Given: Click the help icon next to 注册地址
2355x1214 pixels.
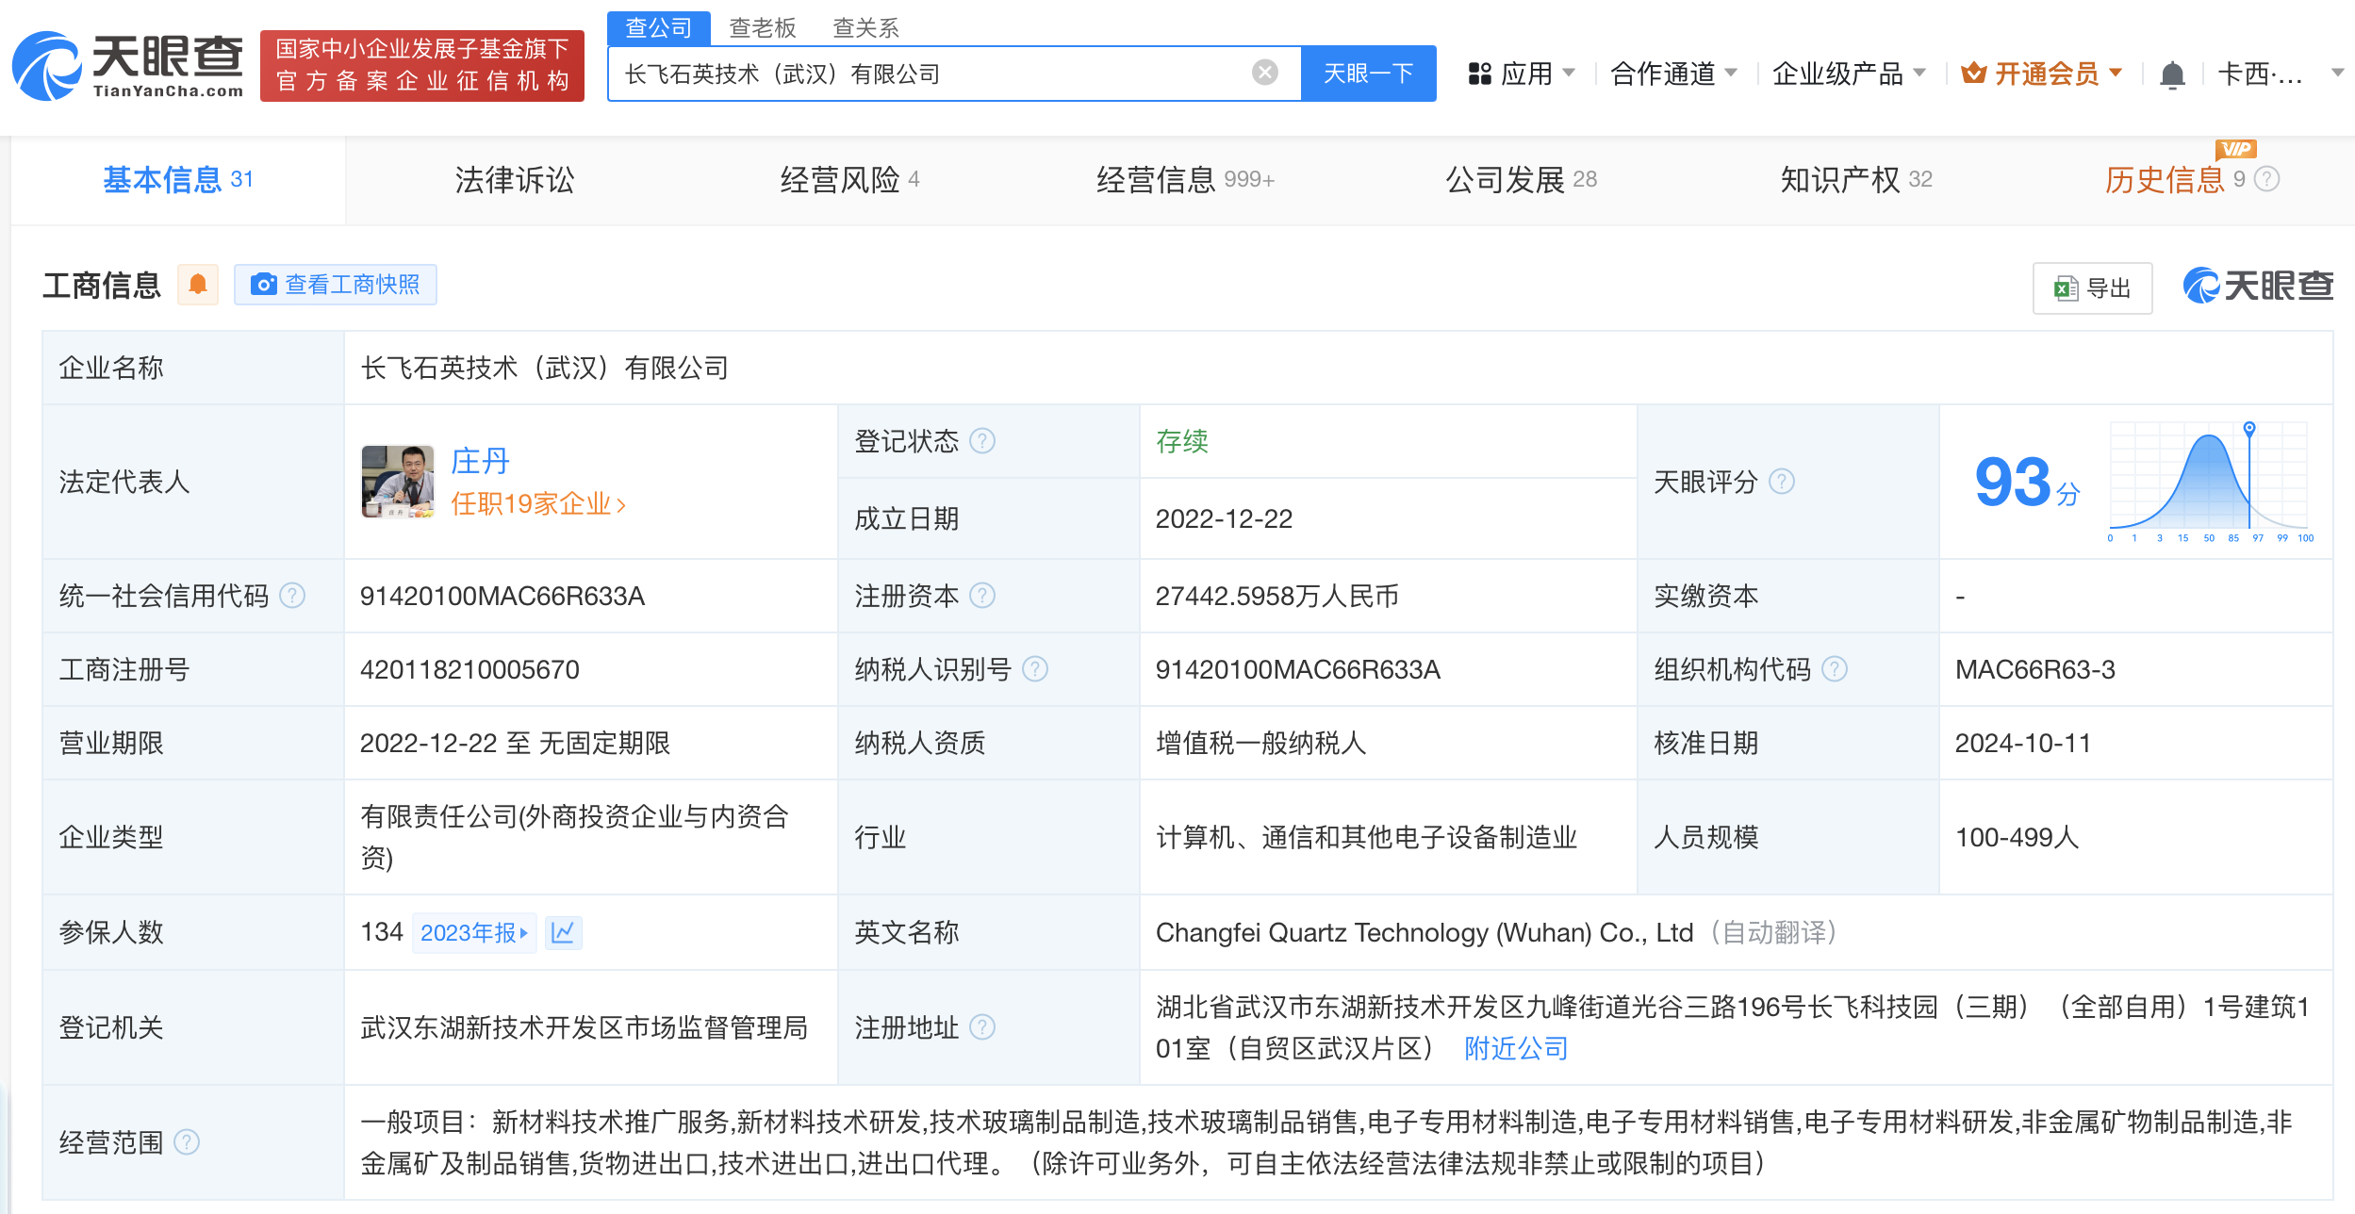Looking at the screenshot, I should [982, 1027].
